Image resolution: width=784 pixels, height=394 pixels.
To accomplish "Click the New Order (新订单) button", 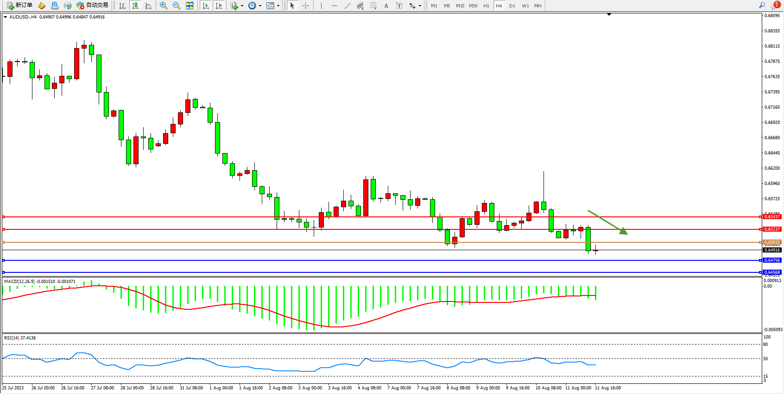I will [x=19, y=6].
